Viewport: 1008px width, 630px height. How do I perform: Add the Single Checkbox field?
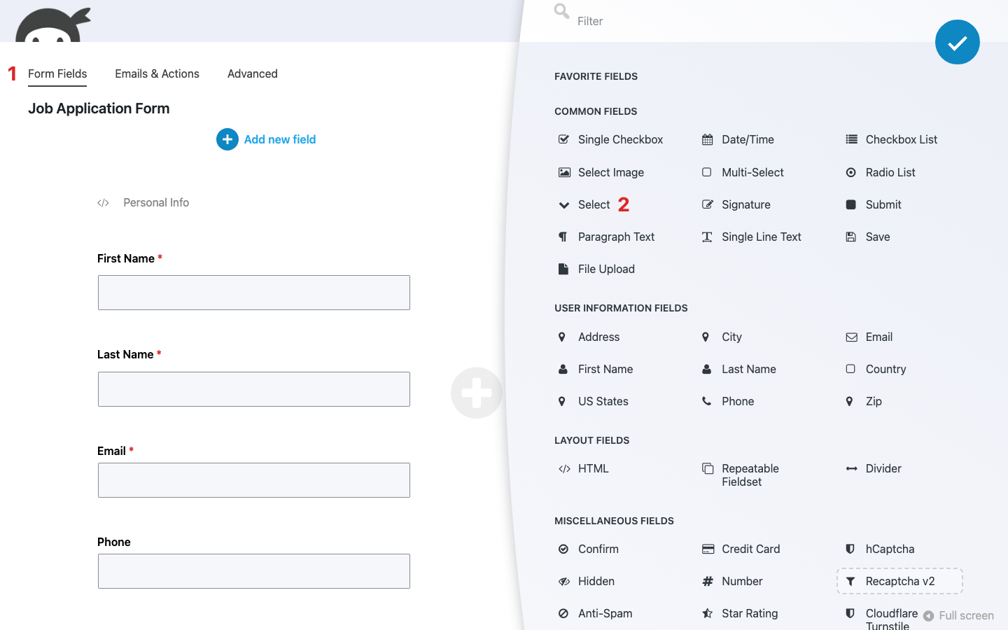pos(610,139)
